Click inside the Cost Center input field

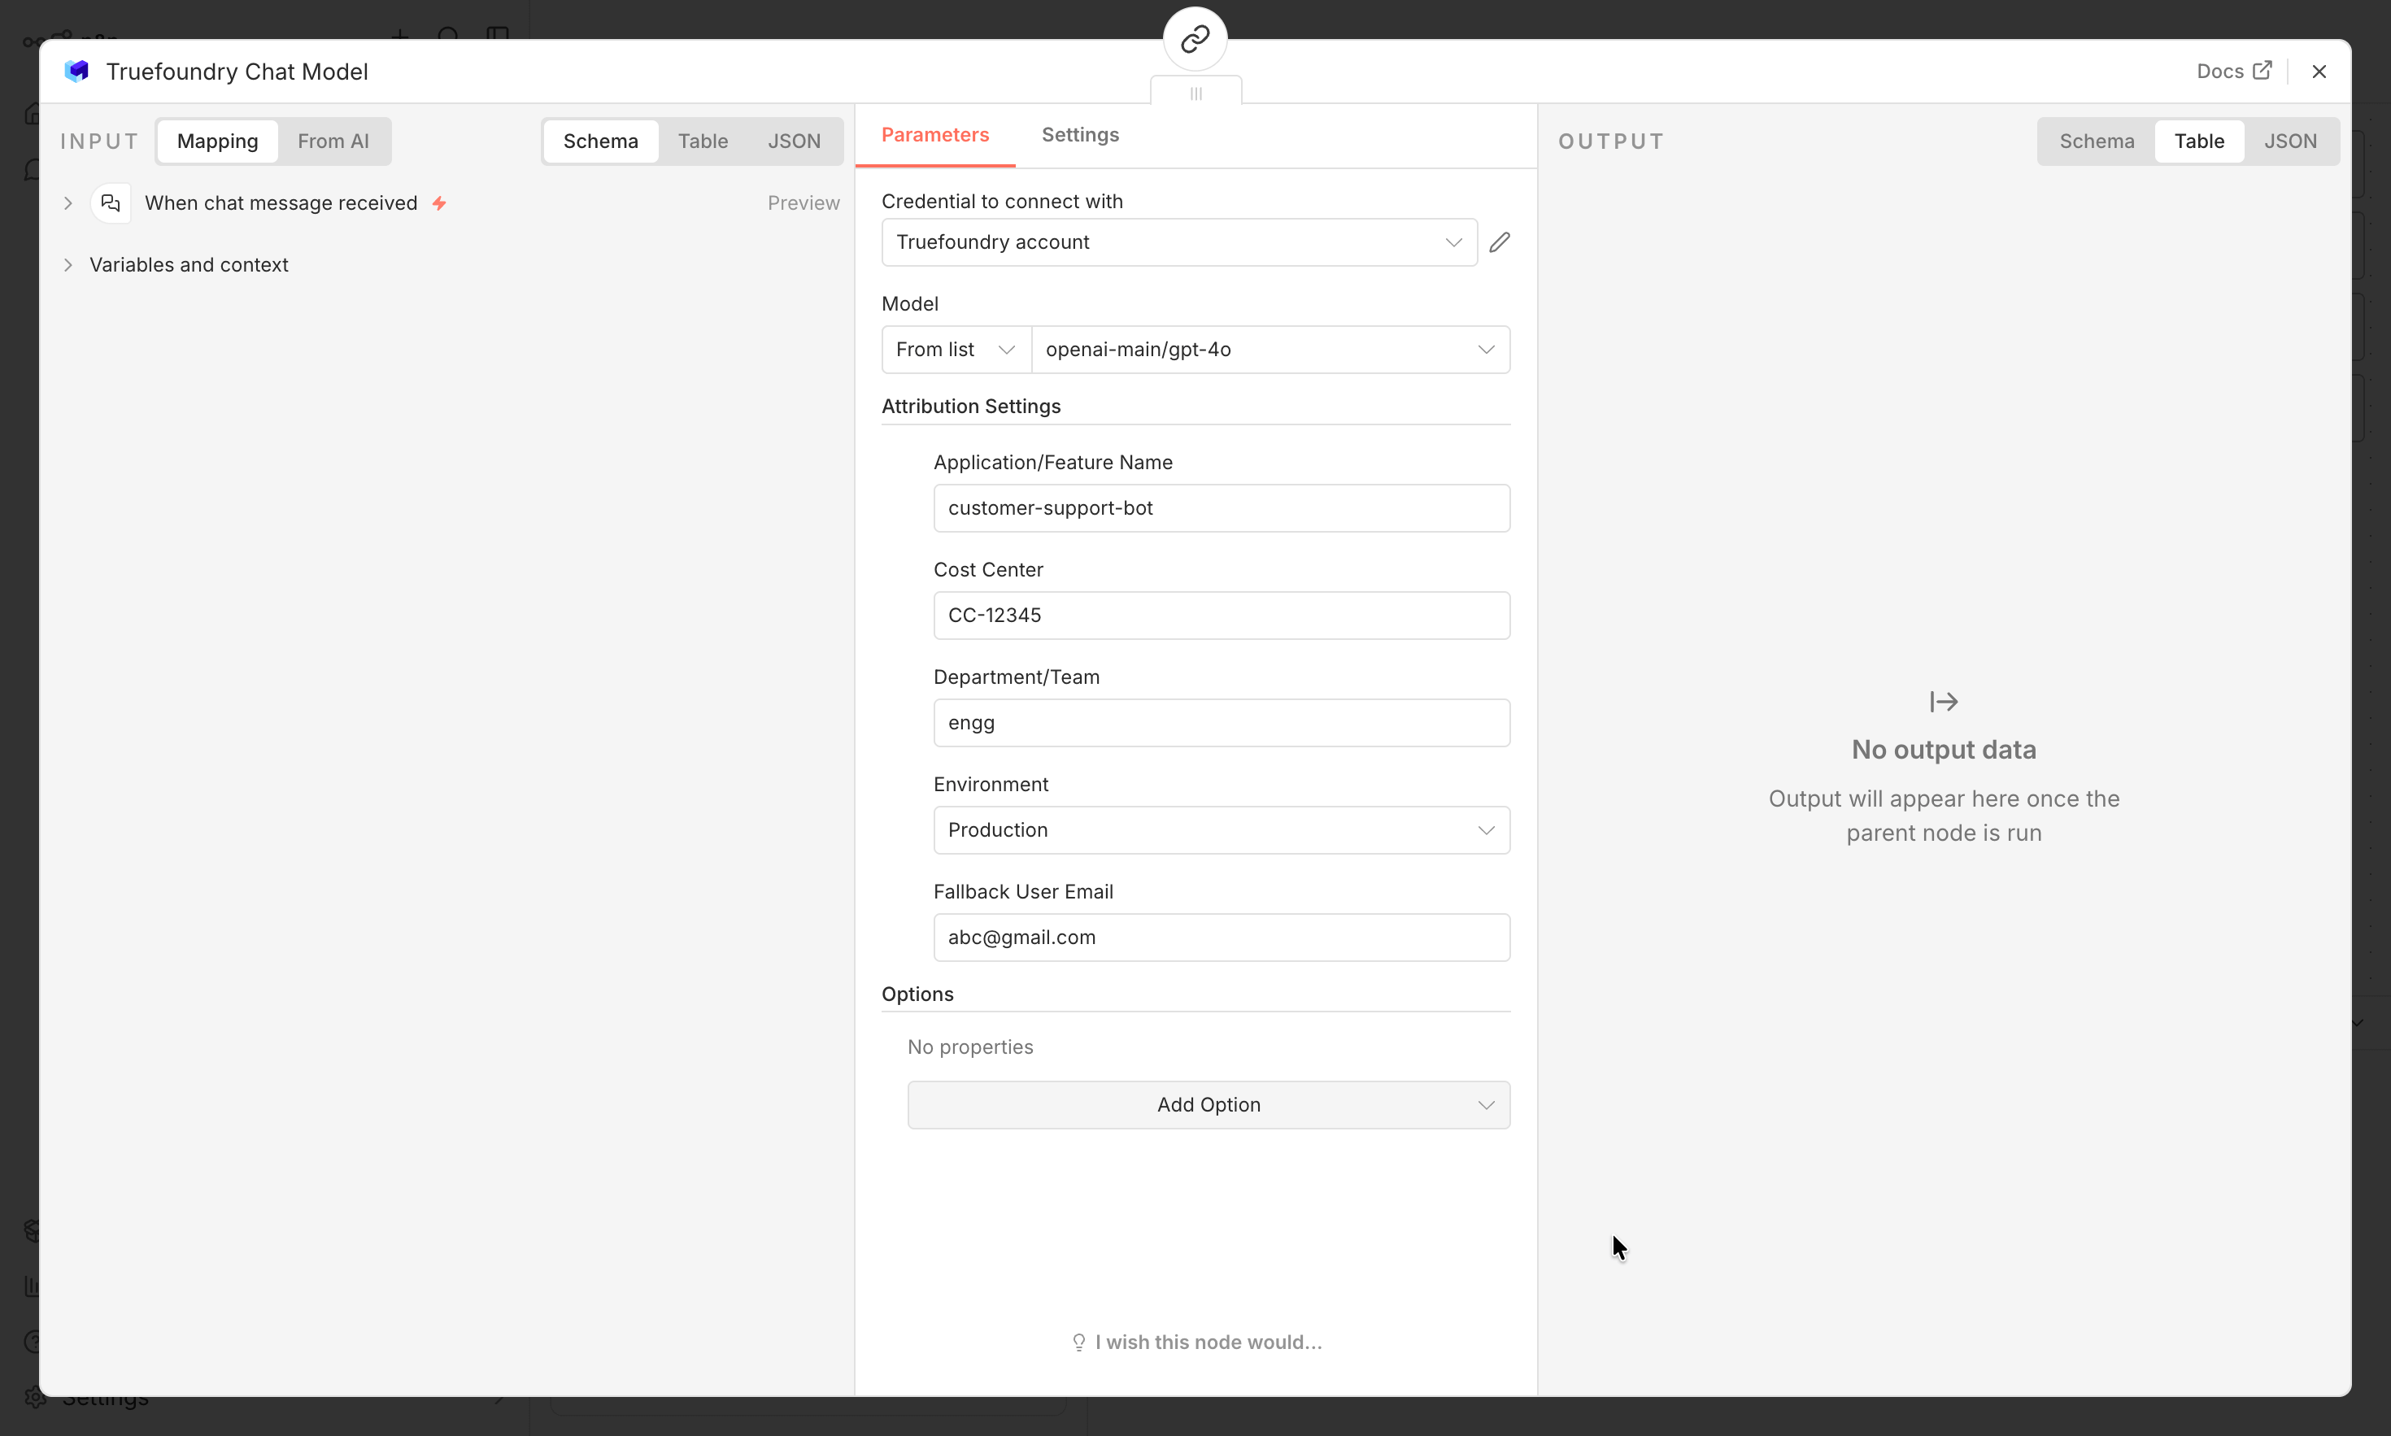click(x=1220, y=615)
